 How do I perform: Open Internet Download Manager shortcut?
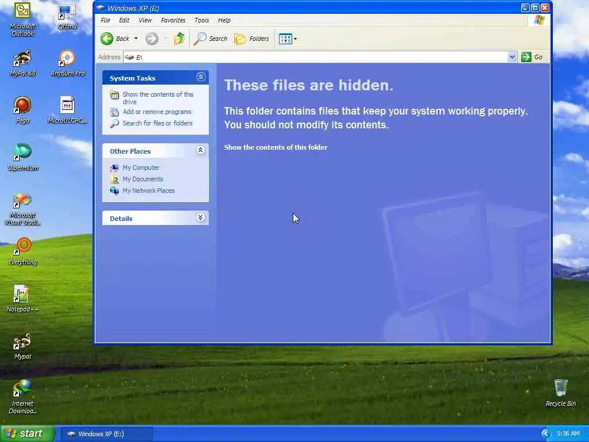point(22,398)
